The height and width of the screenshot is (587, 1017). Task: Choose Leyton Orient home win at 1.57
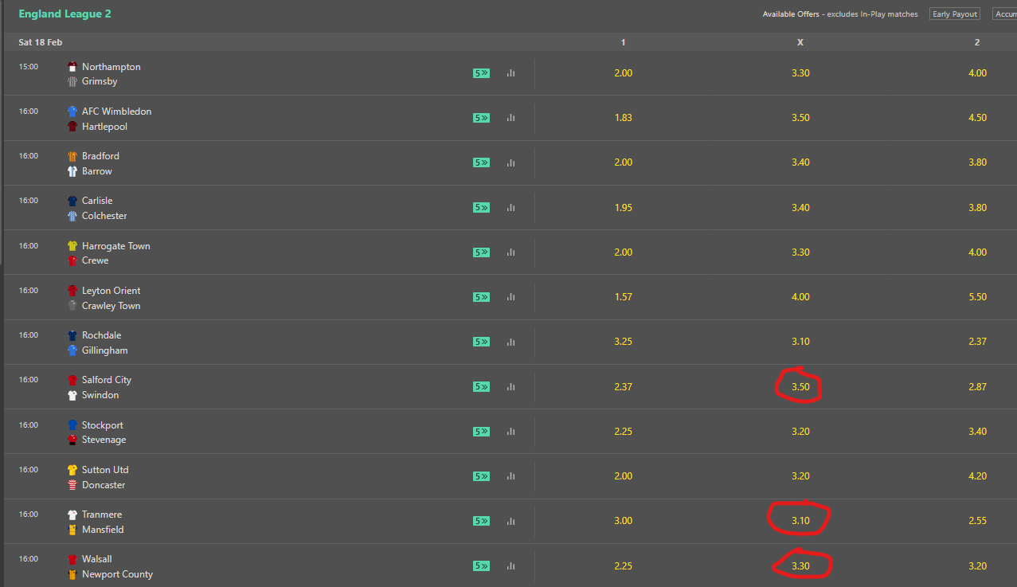coord(623,296)
